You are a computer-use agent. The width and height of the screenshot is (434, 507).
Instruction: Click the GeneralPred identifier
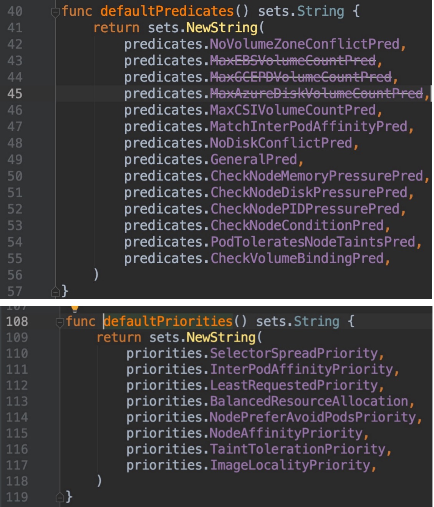253,159
